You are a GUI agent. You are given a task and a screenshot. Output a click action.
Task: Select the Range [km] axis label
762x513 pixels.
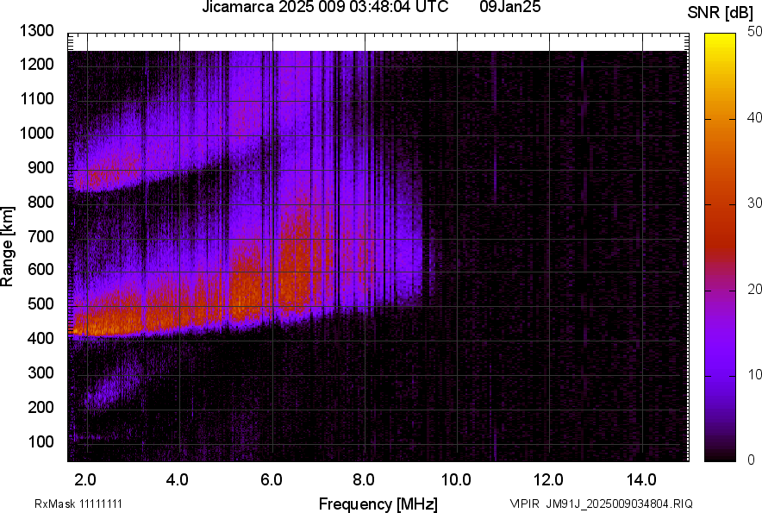coord(10,244)
